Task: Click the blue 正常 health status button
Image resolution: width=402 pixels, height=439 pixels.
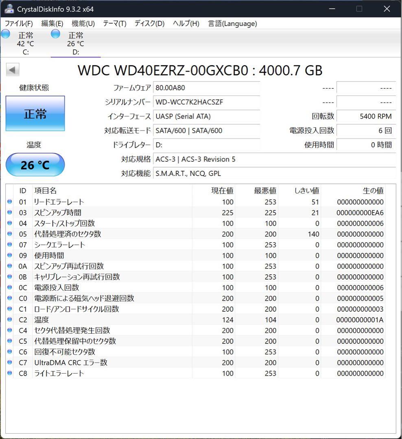Action: click(x=35, y=114)
